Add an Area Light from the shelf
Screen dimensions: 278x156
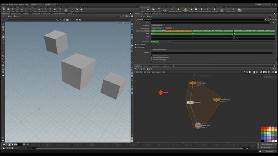click(x=159, y=10)
